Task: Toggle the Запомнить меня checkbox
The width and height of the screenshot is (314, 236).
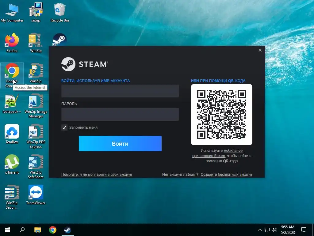Action: 64,128
